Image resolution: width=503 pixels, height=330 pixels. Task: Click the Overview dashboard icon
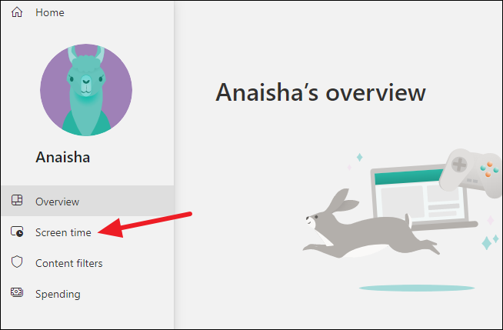point(17,200)
